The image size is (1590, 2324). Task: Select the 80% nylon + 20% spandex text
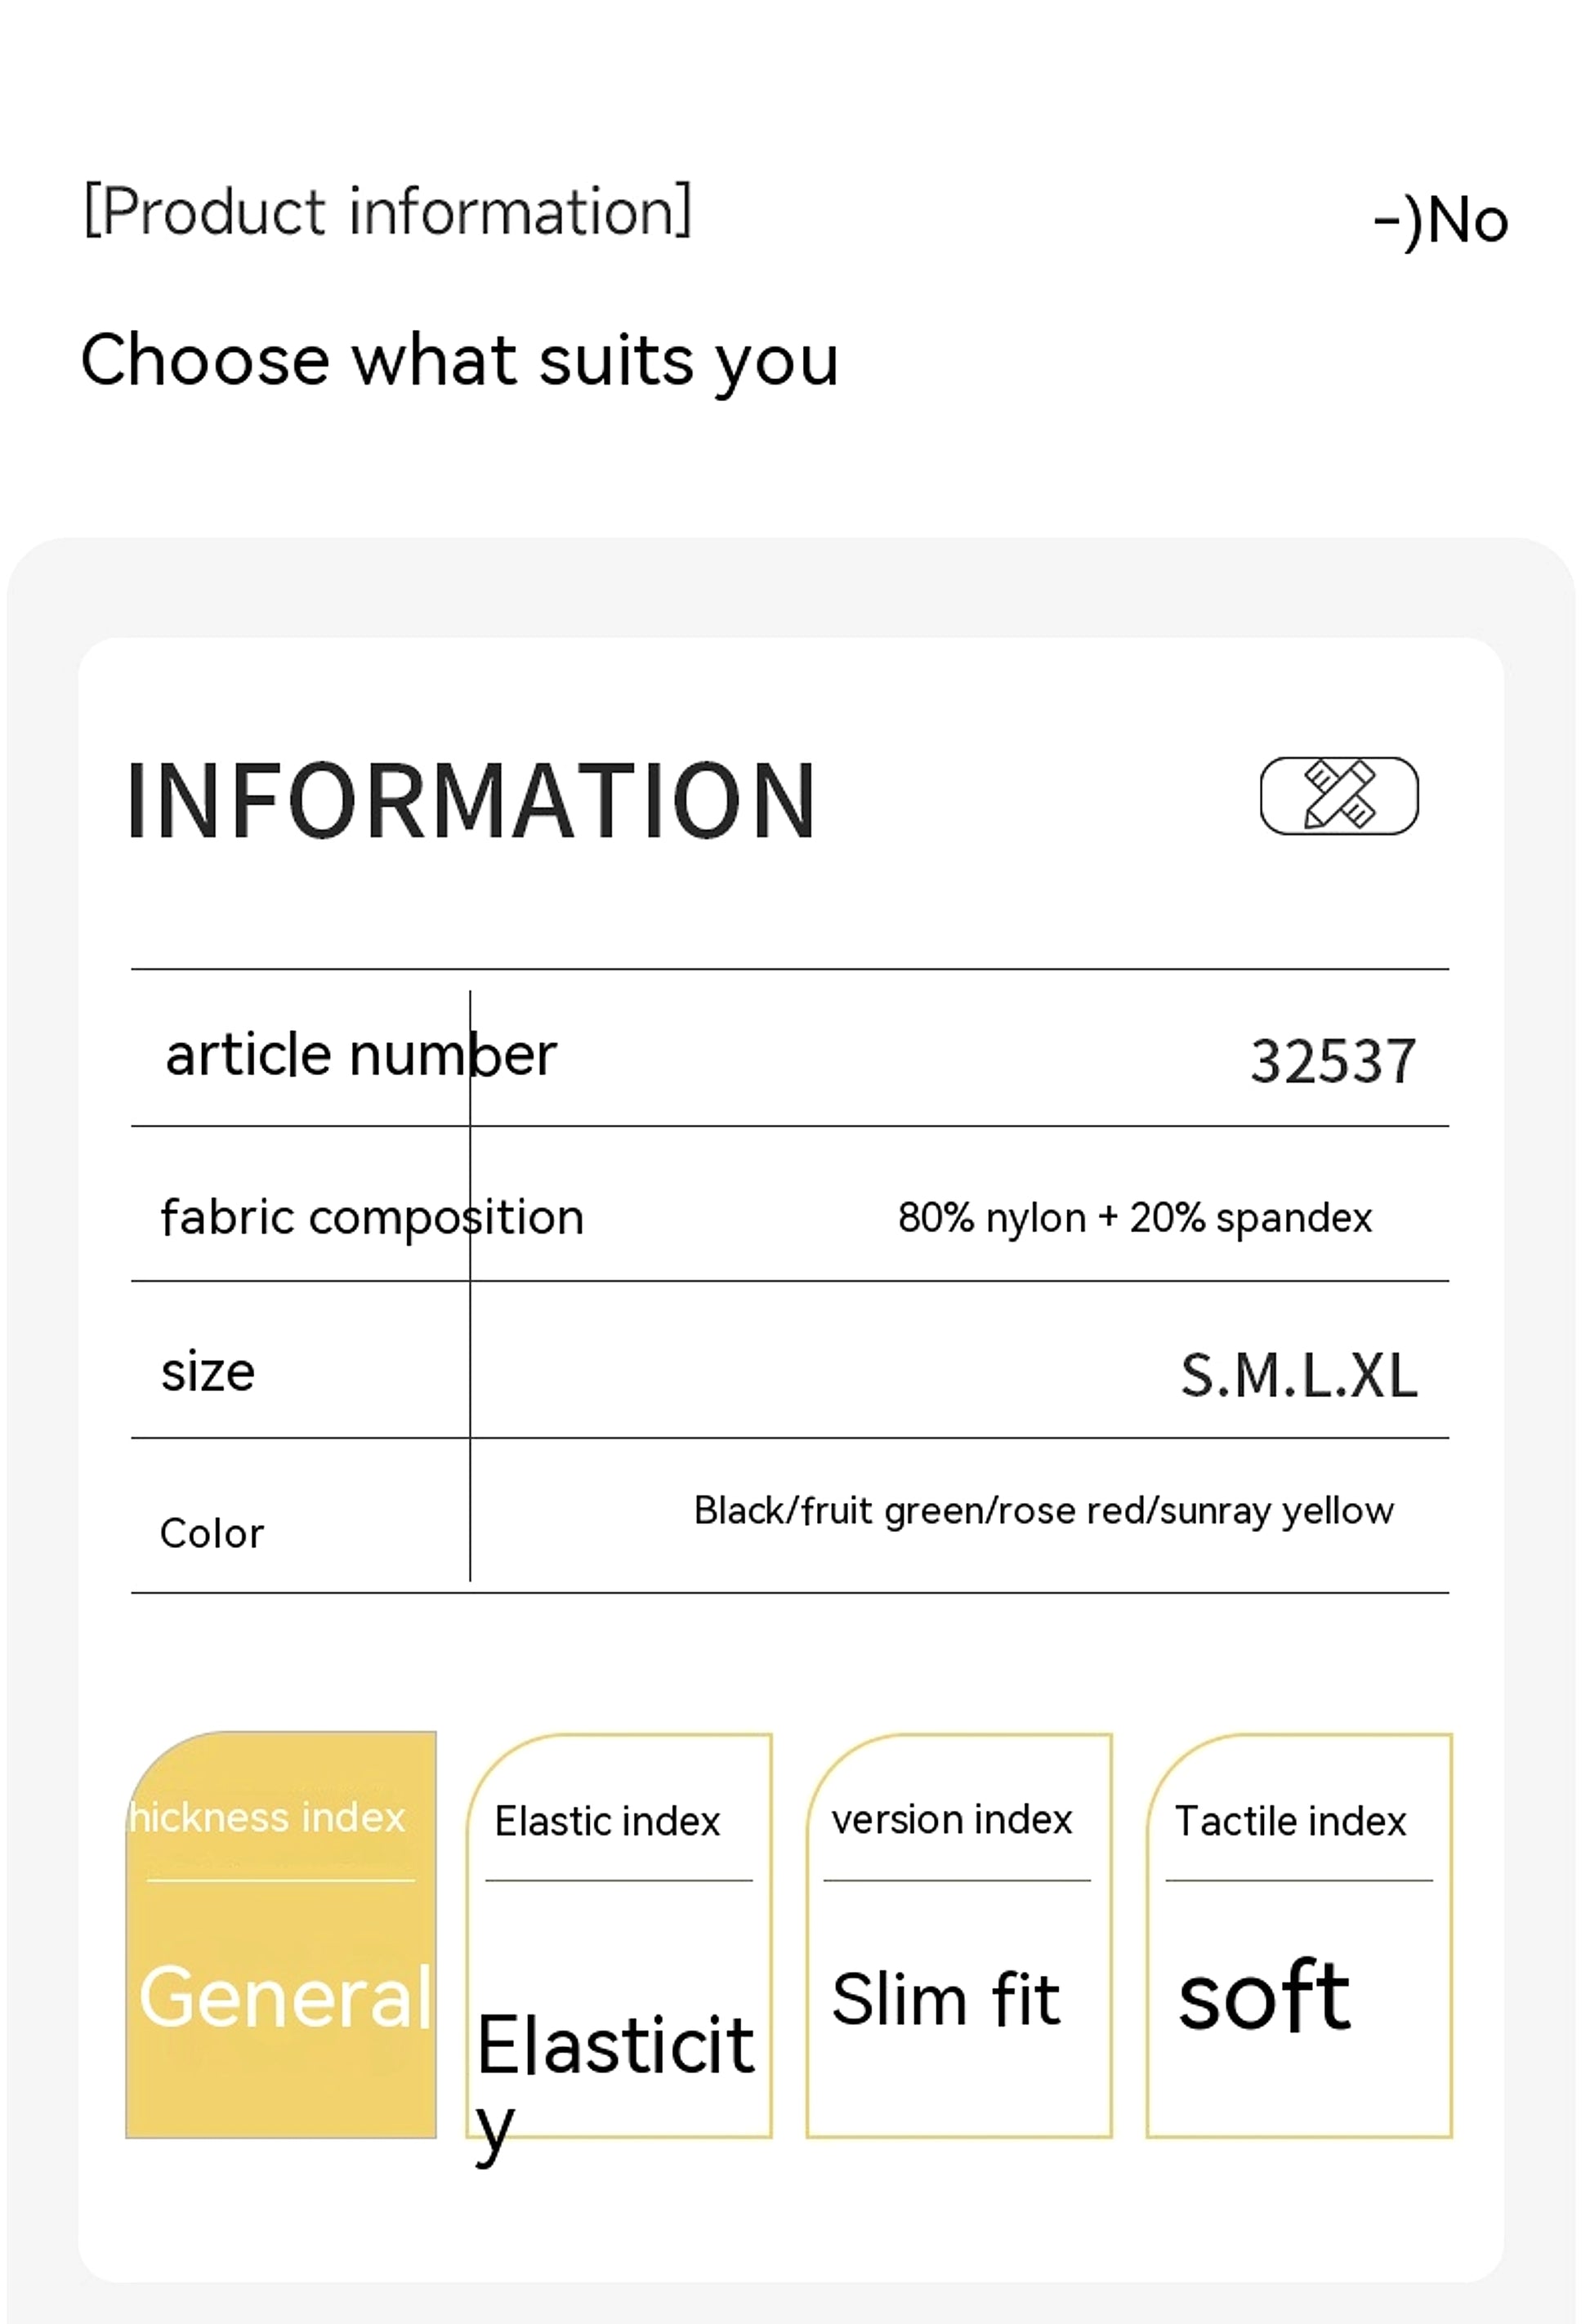[1135, 1218]
